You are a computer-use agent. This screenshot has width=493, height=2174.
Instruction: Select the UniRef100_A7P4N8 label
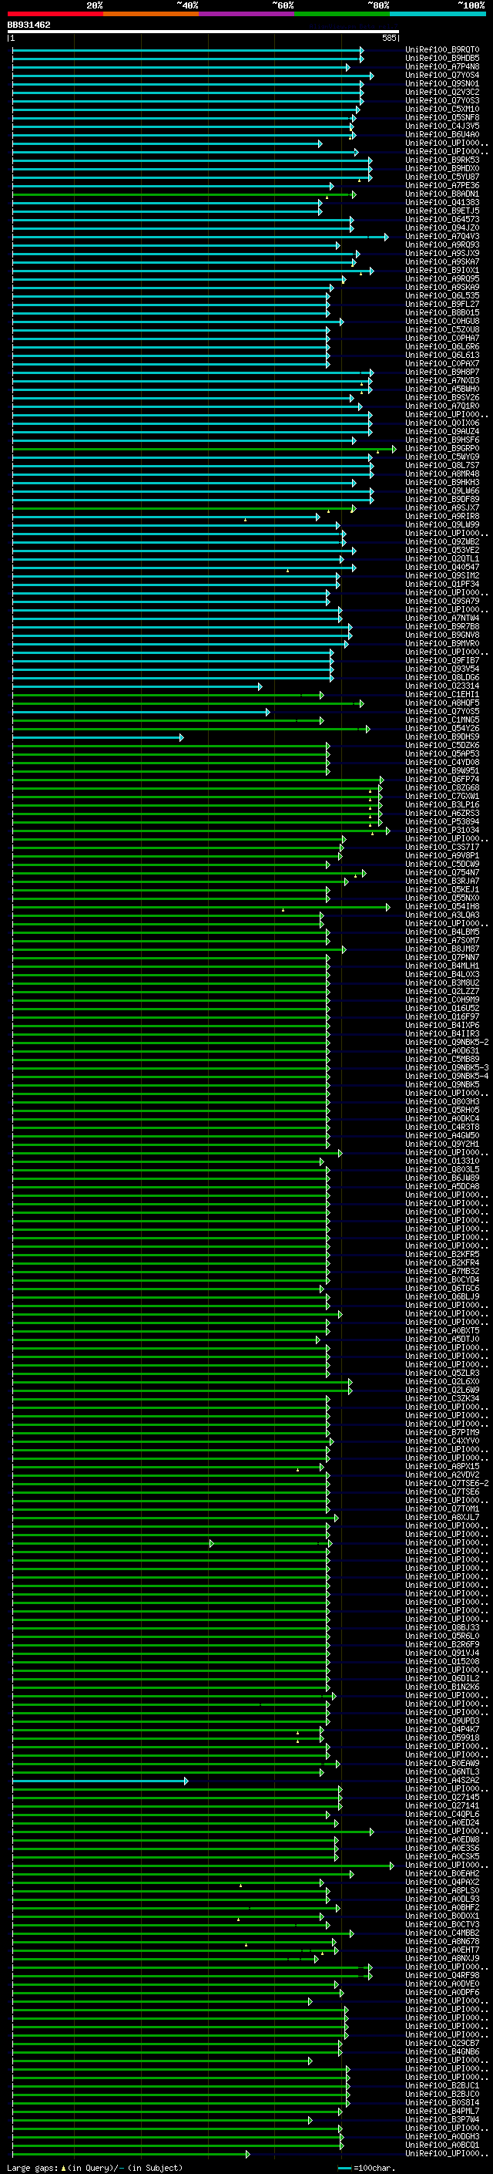442,66
